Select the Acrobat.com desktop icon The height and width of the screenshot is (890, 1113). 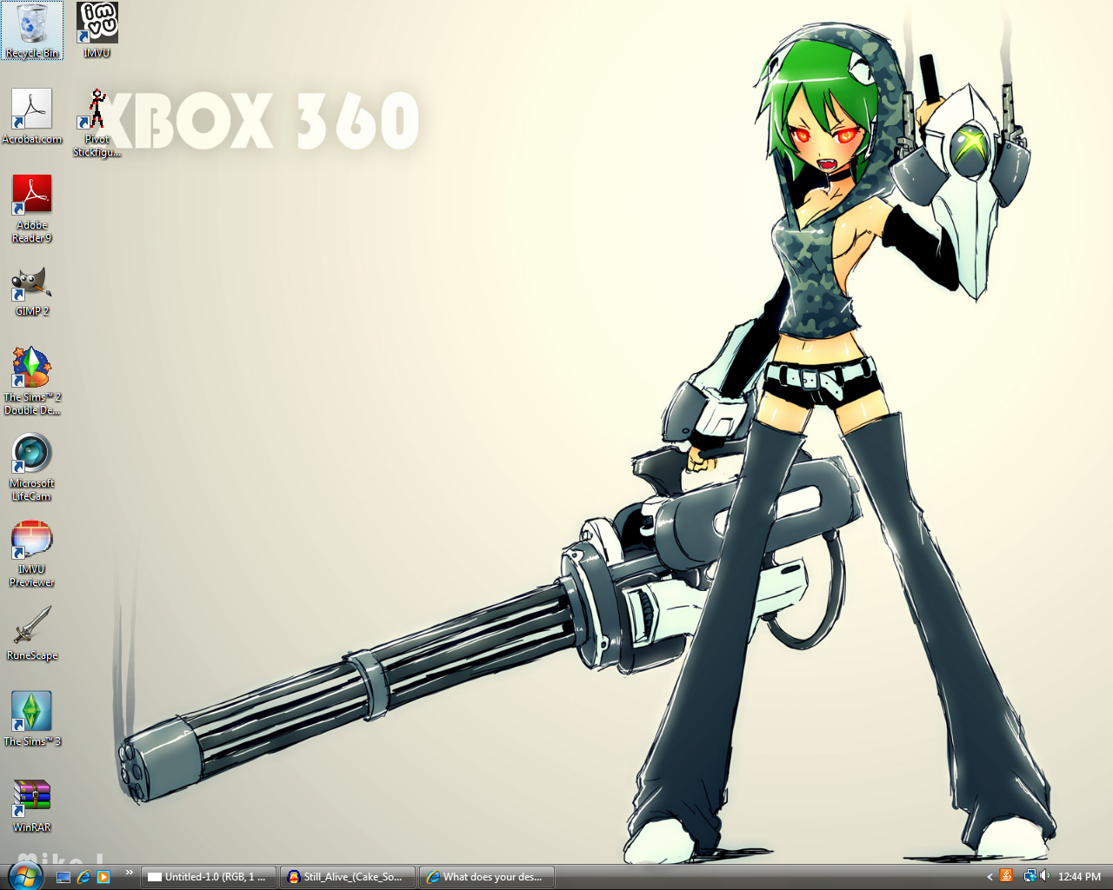[x=32, y=116]
